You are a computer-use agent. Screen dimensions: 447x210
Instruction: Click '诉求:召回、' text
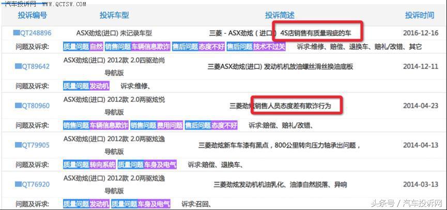click(196, 204)
